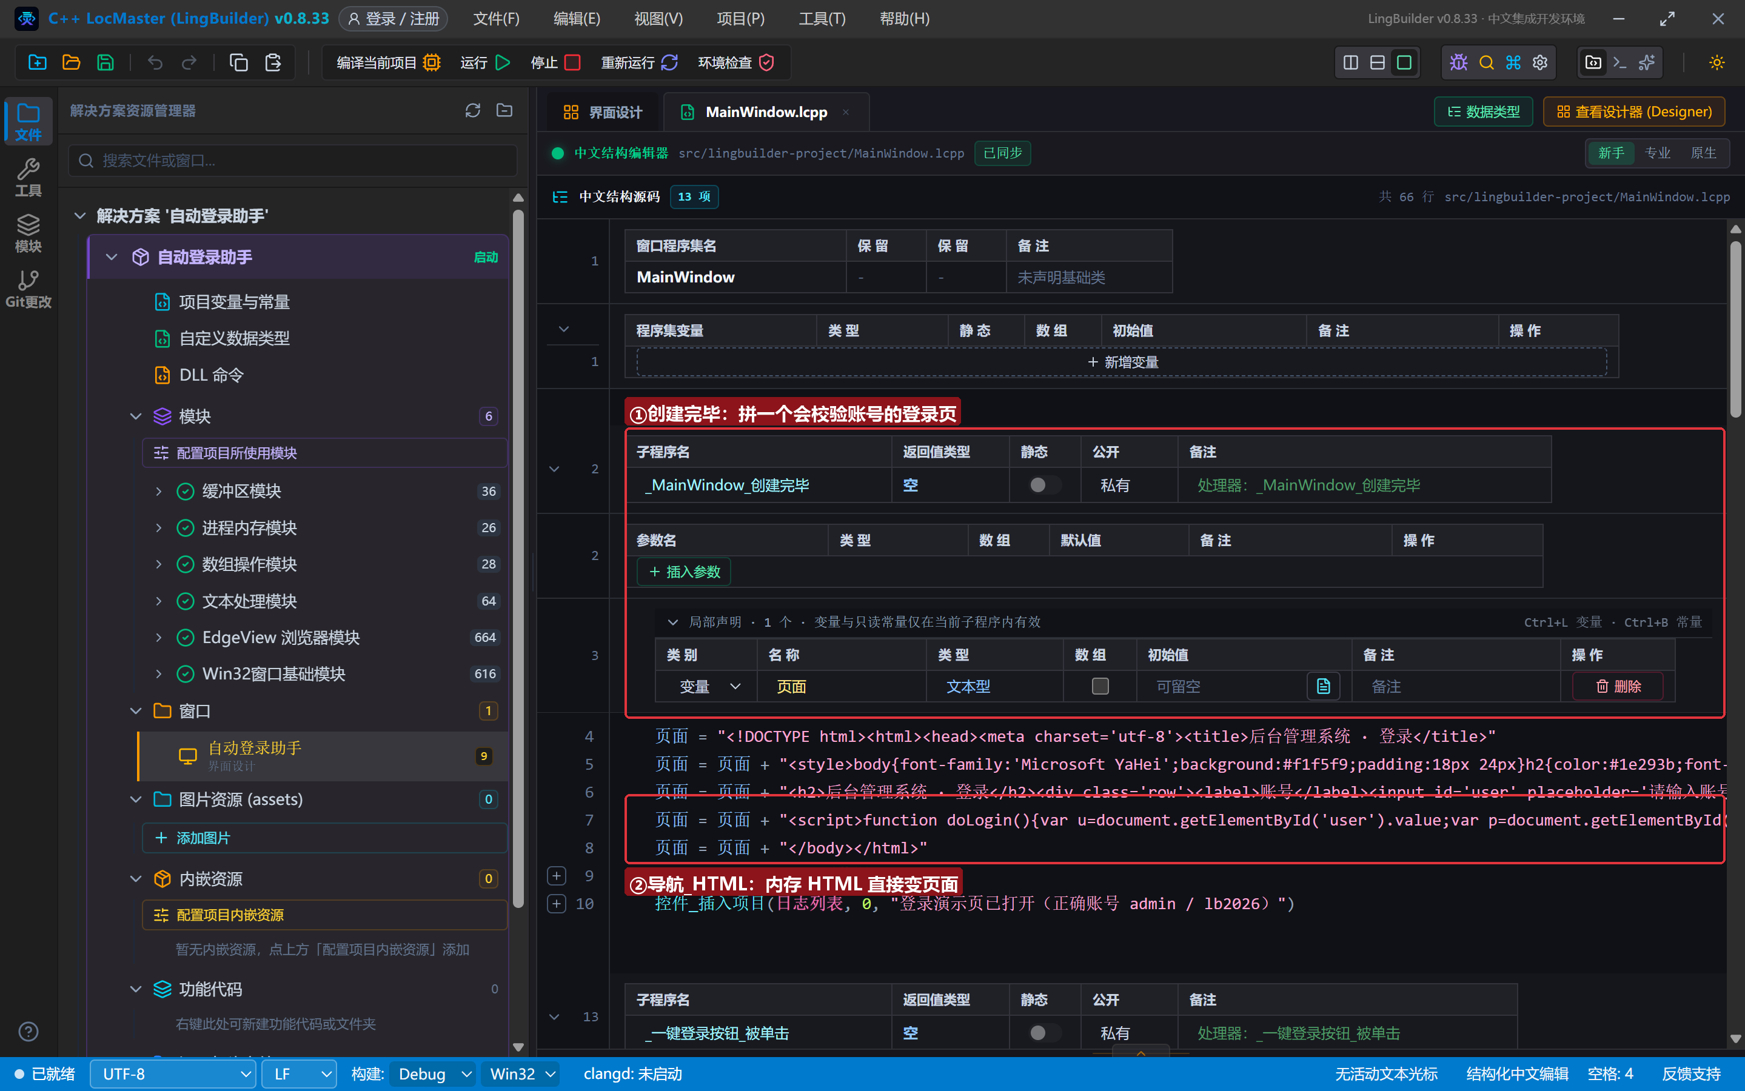Click the search magnifier icon in top-right toolbar

(x=1487, y=63)
